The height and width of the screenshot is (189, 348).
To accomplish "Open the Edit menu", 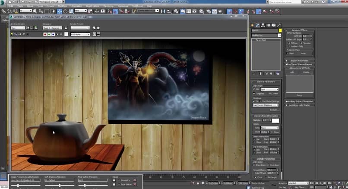I will click(11, 6).
